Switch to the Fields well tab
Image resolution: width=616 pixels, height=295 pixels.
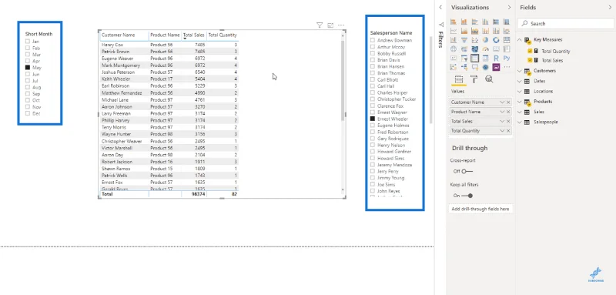coord(459,79)
